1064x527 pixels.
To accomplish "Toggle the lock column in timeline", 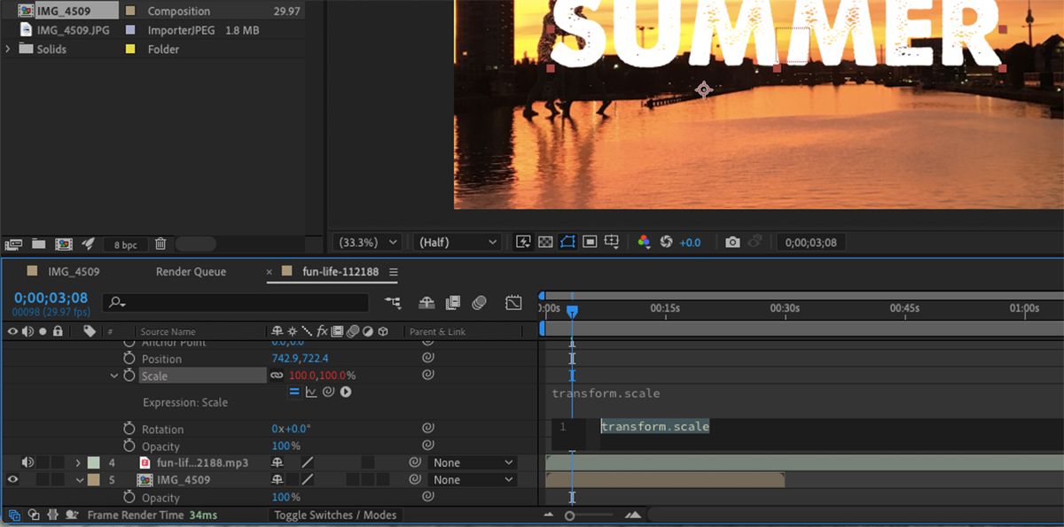I will [59, 331].
